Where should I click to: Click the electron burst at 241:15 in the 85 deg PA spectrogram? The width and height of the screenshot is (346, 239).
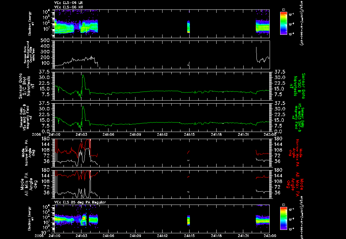click(x=189, y=220)
